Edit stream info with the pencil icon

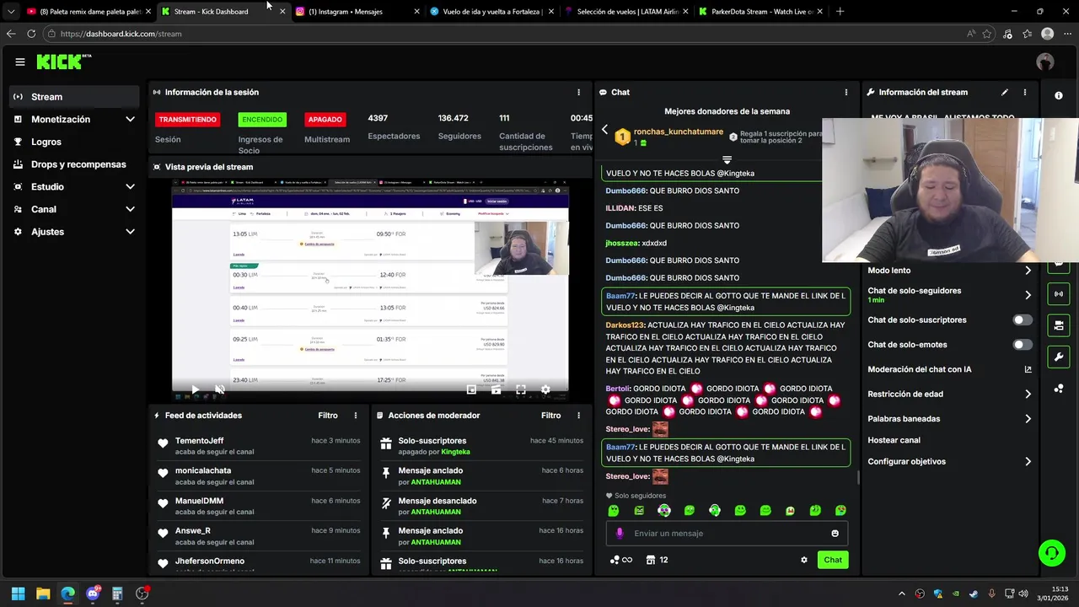pos(1004,92)
